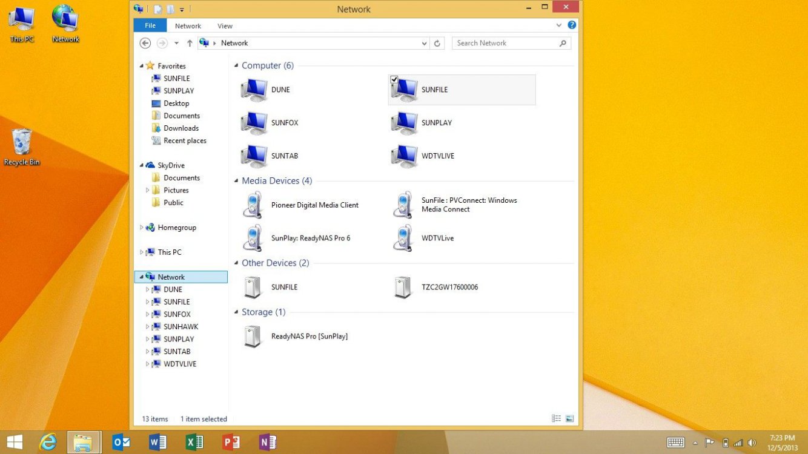Open PowerPoint from the taskbar
Screen dimensions: 808x454
(x=231, y=442)
